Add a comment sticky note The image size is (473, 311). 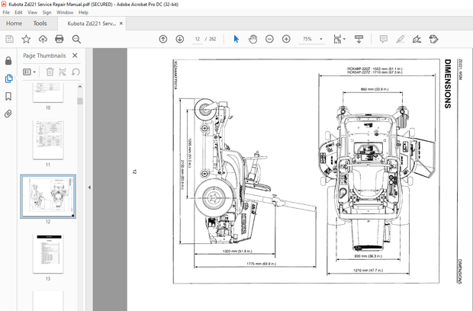(x=384, y=39)
